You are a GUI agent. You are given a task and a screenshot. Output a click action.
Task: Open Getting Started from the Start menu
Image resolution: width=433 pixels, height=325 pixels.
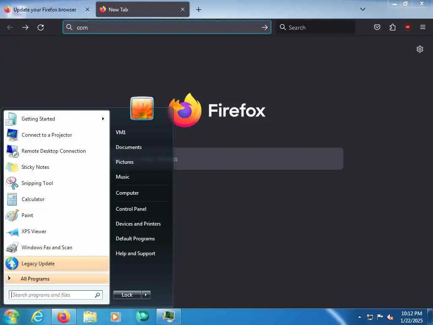click(x=57, y=119)
